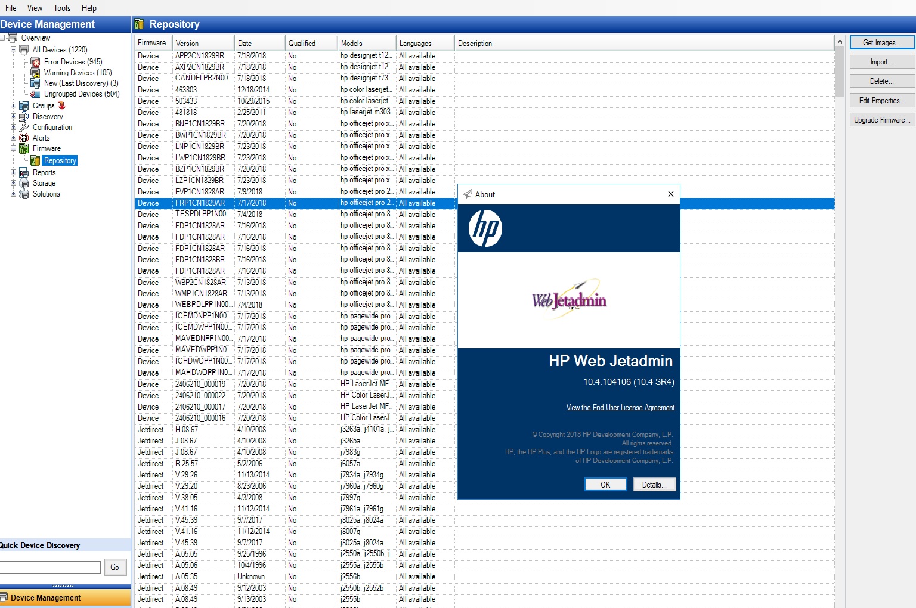Screen dimensions: 916x608
Task: Click the Solutions icon
Action: (24, 194)
